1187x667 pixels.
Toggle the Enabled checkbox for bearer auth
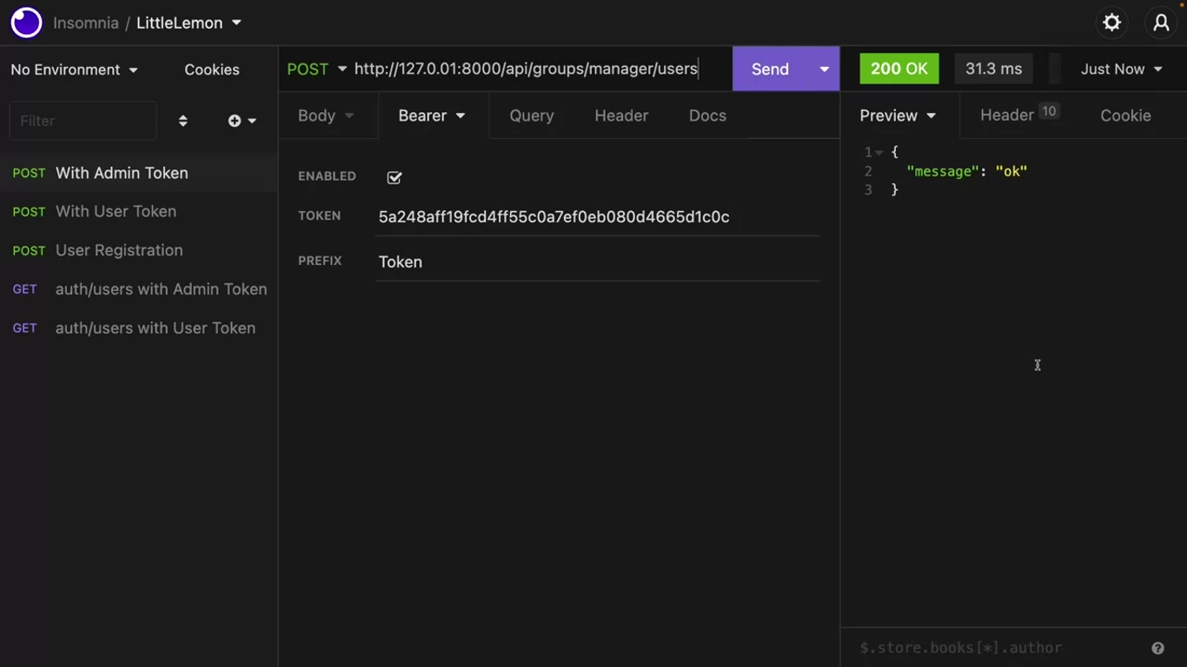pyautogui.click(x=395, y=177)
